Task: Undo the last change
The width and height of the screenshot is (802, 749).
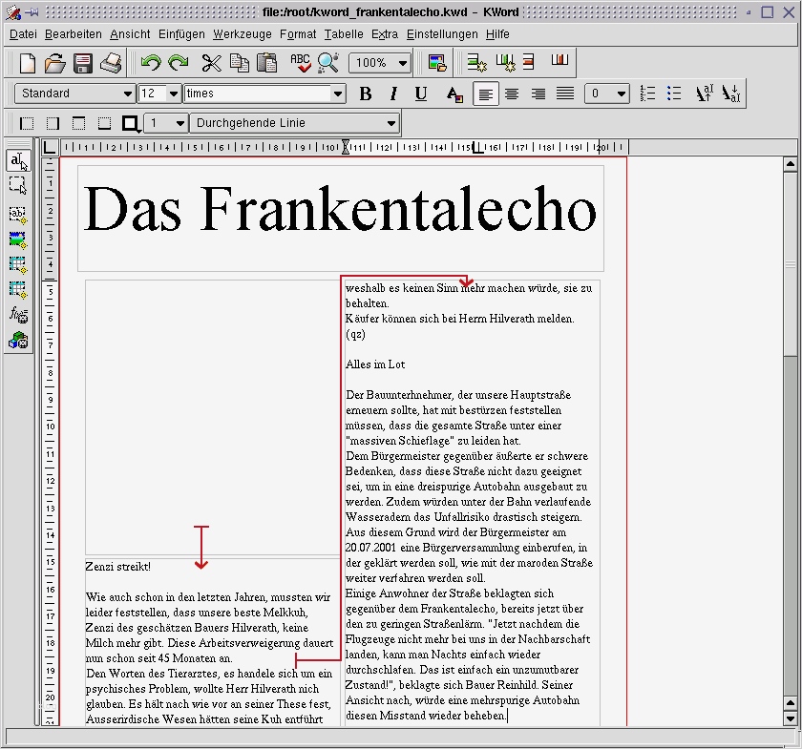Action: click(151, 62)
